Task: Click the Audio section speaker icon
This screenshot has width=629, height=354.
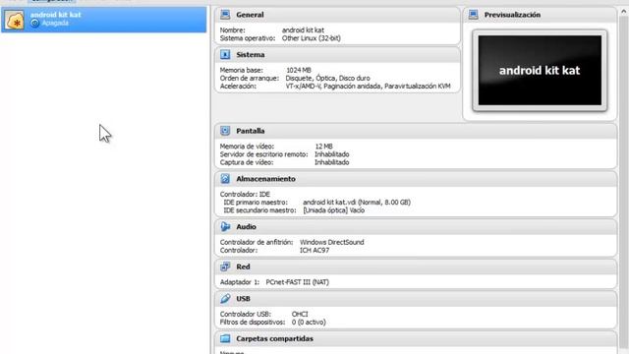Action: (225, 227)
